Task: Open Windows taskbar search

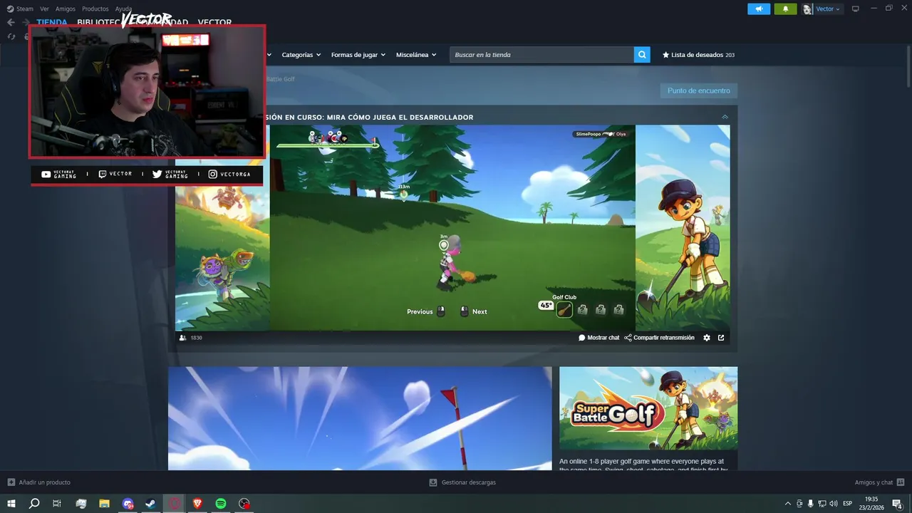Action: coord(33,504)
